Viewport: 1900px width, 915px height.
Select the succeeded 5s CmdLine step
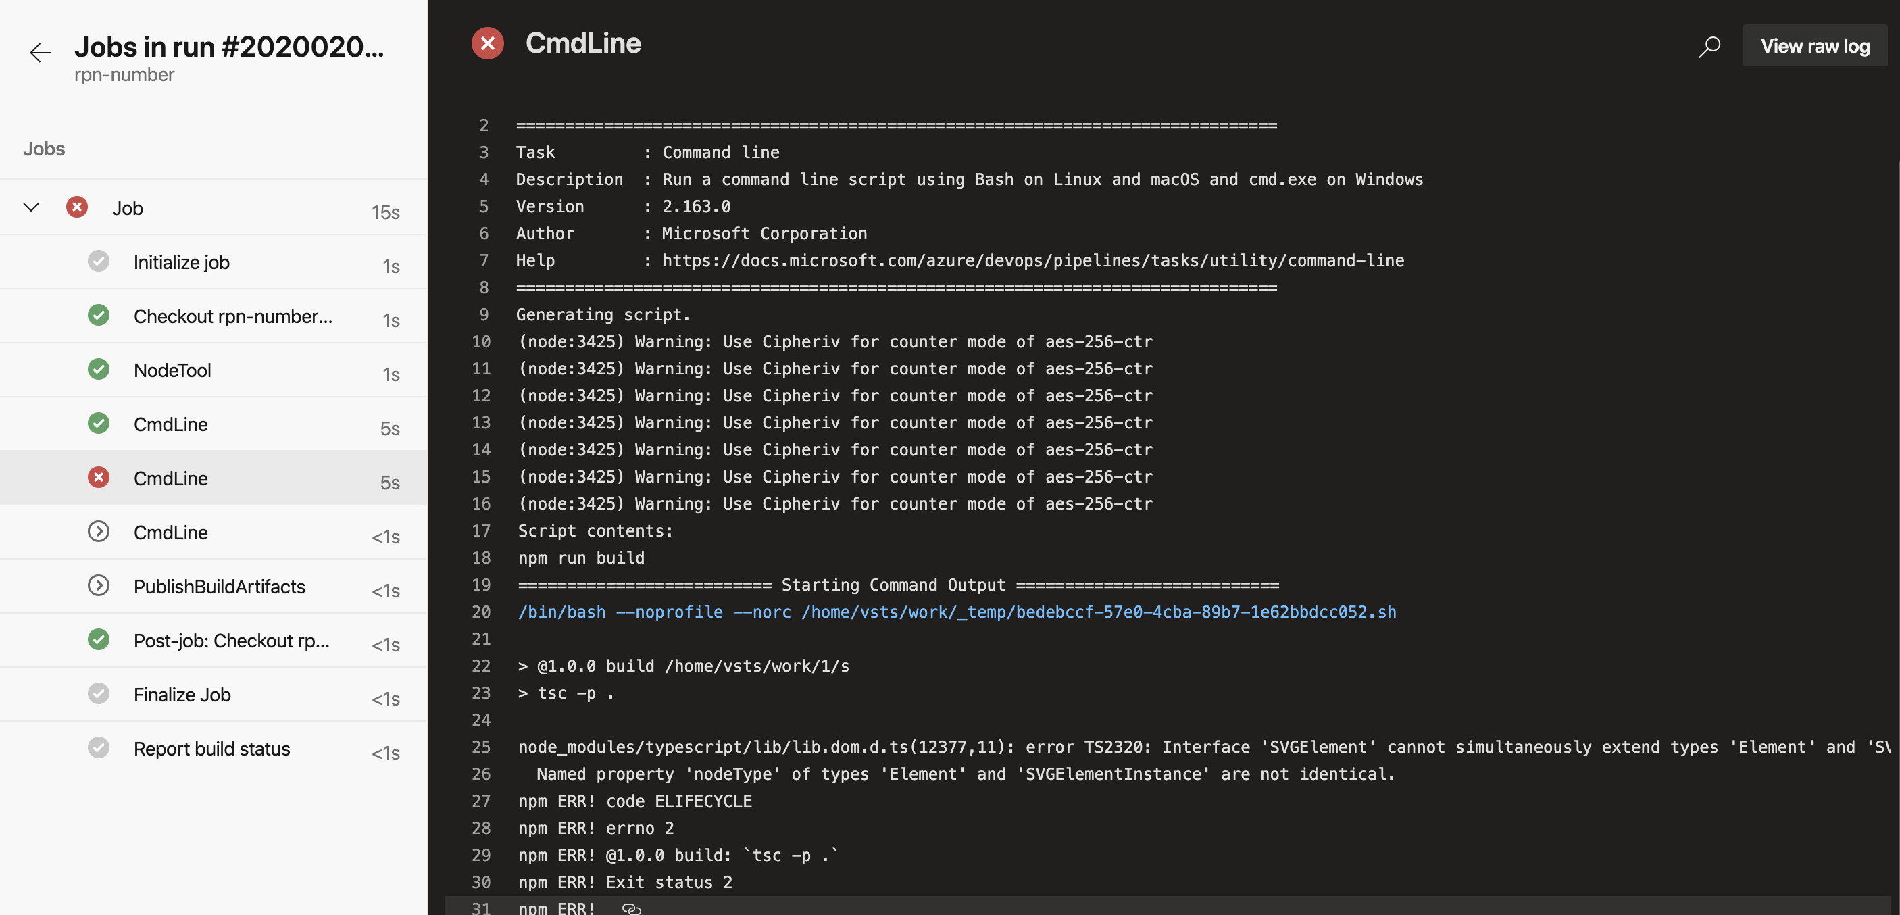point(170,424)
